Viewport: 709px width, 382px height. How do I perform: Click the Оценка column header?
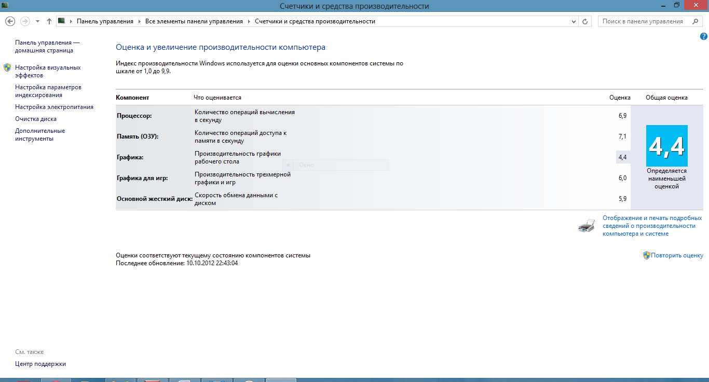pos(620,98)
